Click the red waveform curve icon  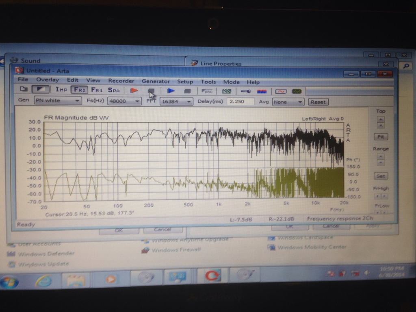[x=281, y=91]
